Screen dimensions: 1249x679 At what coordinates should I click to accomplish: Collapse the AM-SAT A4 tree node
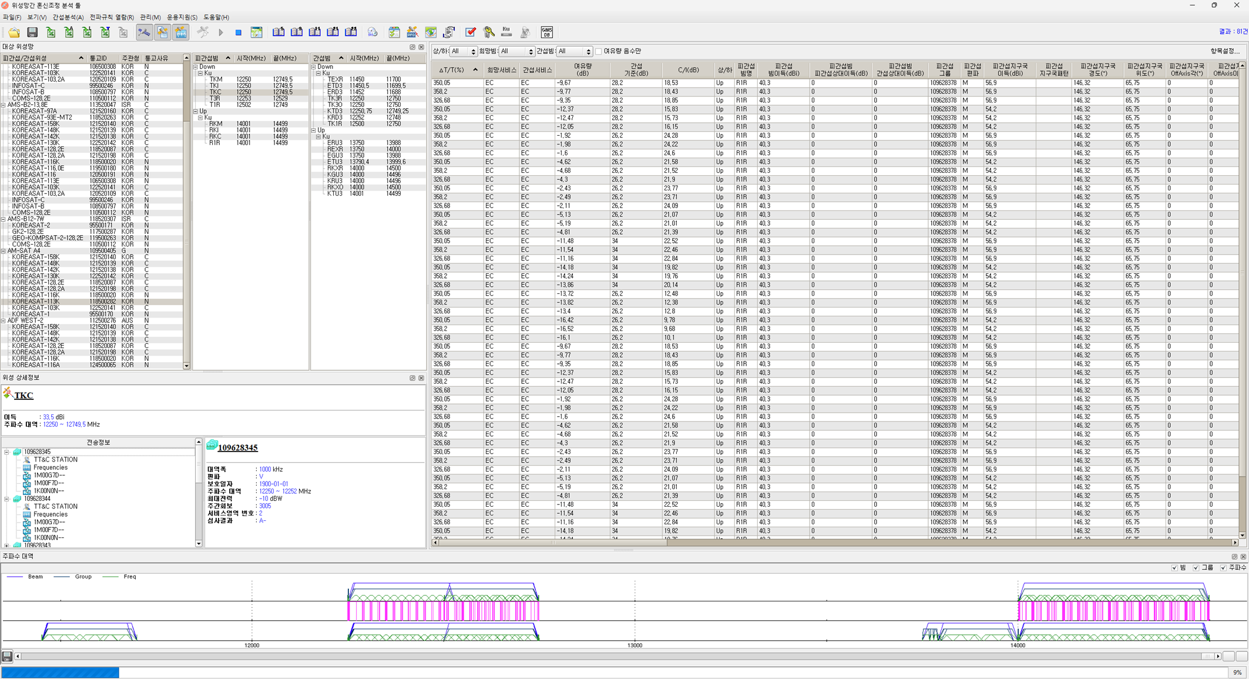click(4, 251)
